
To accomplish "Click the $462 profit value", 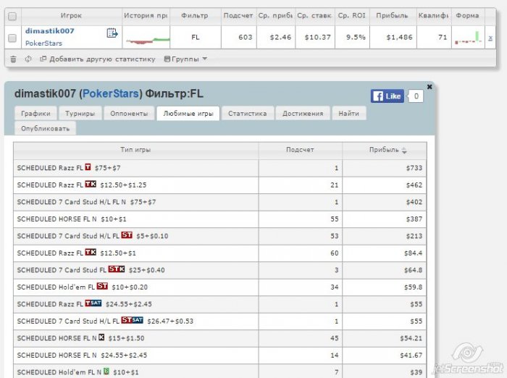I will pos(414,185).
